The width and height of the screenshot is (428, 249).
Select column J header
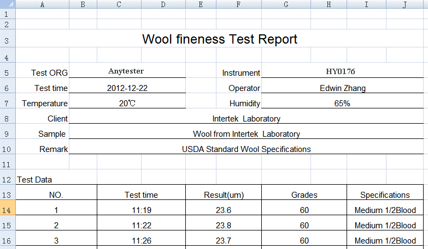(x=404, y=4)
